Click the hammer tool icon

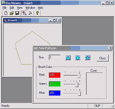coord(30,13)
